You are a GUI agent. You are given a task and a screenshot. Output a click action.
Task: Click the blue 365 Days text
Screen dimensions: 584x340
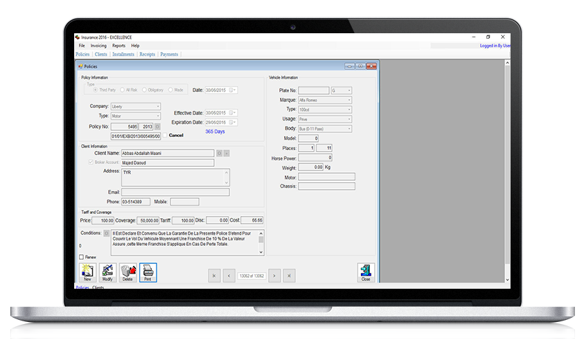pyautogui.click(x=215, y=132)
